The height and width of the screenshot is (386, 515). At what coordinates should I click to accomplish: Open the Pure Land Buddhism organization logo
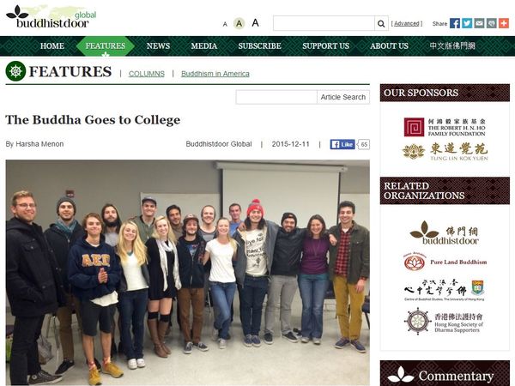(x=445, y=262)
